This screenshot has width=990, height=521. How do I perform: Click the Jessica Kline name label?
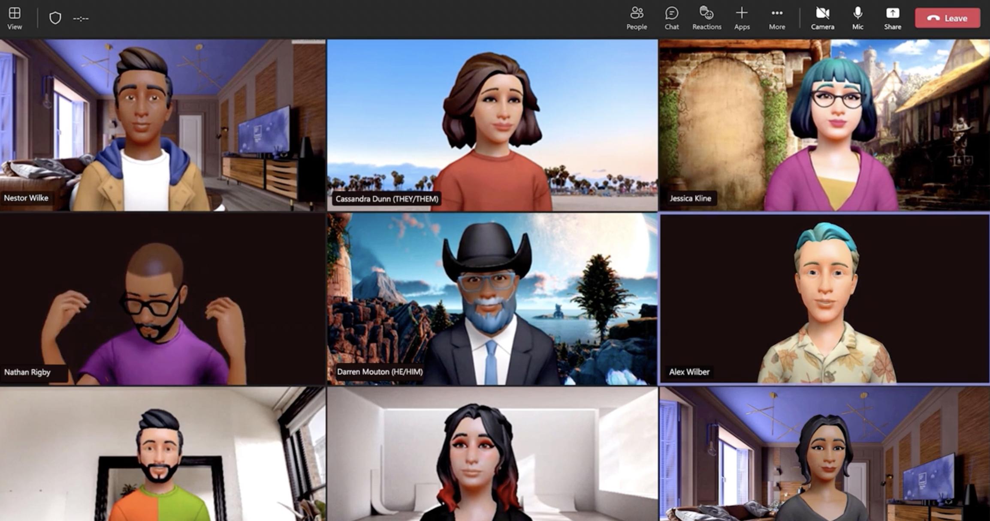coord(690,198)
